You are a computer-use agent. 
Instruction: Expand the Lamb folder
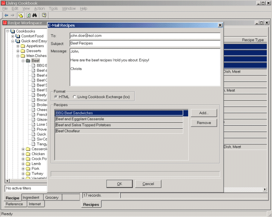tap(23, 164)
